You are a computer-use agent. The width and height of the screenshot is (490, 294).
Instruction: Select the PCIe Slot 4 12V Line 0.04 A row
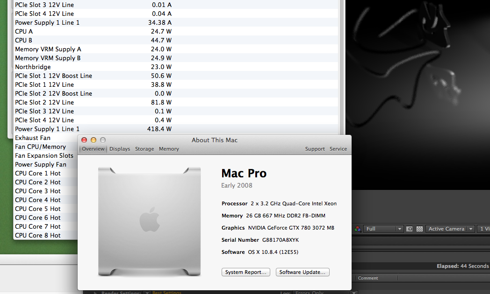tap(176, 14)
